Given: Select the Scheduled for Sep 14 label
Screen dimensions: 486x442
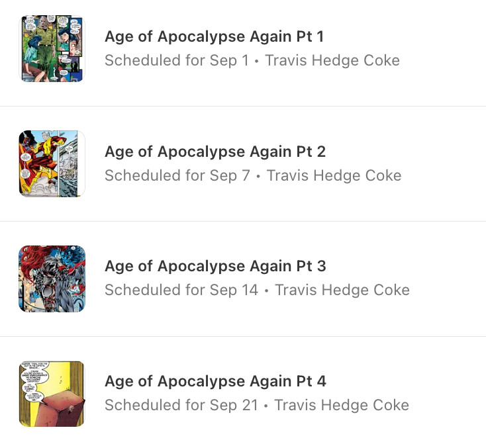Looking at the screenshot, I should click(181, 290).
